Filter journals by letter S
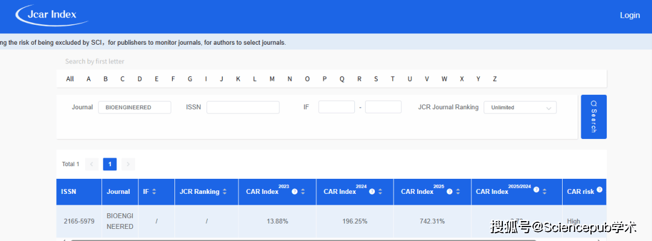652x241 pixels. coord(376,79)
